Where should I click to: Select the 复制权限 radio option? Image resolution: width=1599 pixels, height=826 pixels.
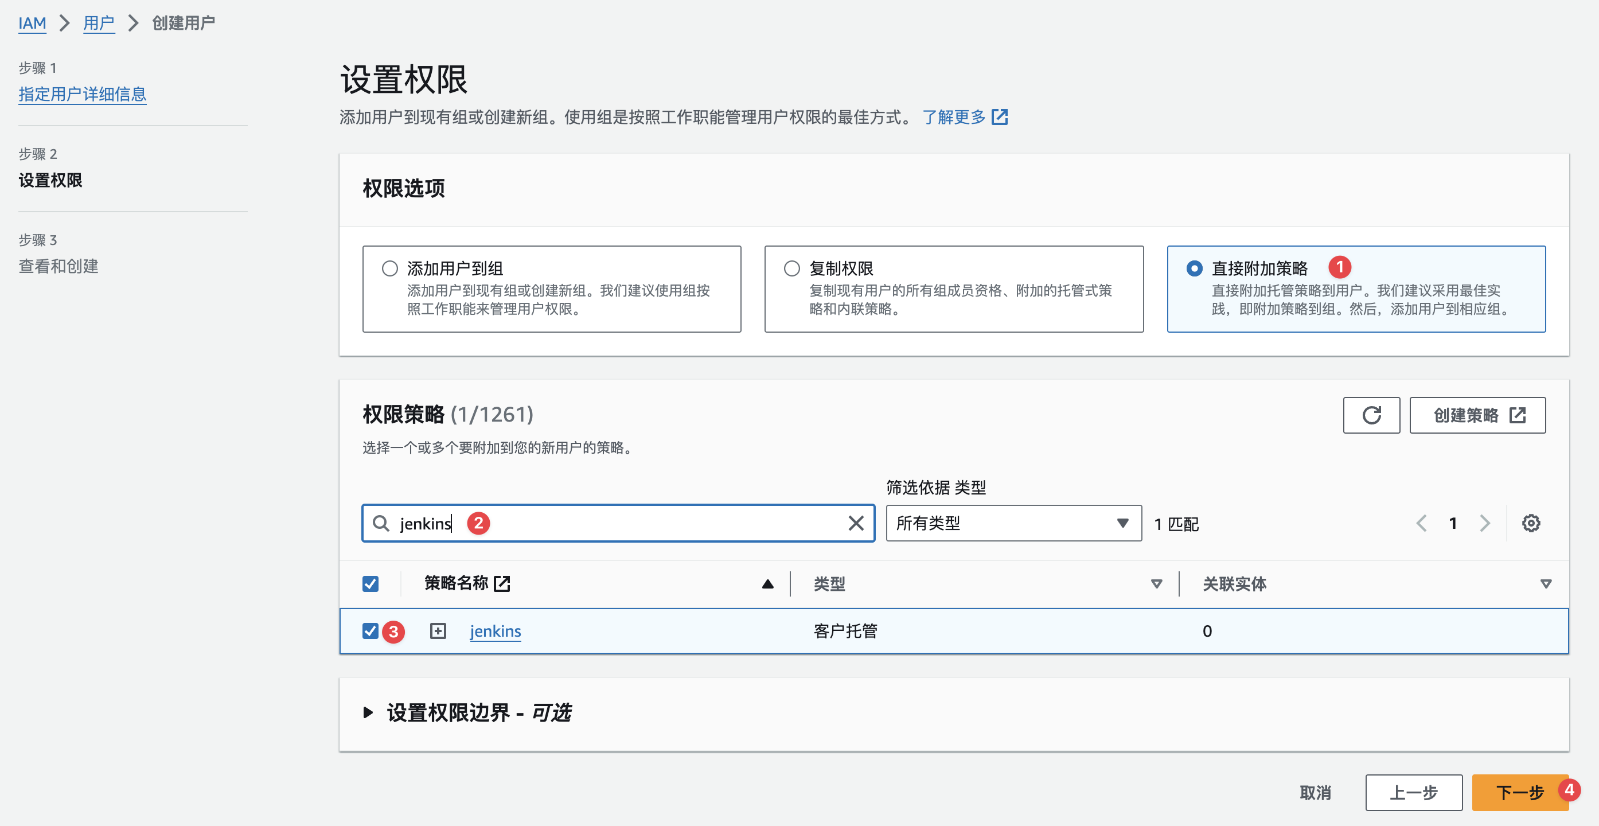(x=791, y=268)
